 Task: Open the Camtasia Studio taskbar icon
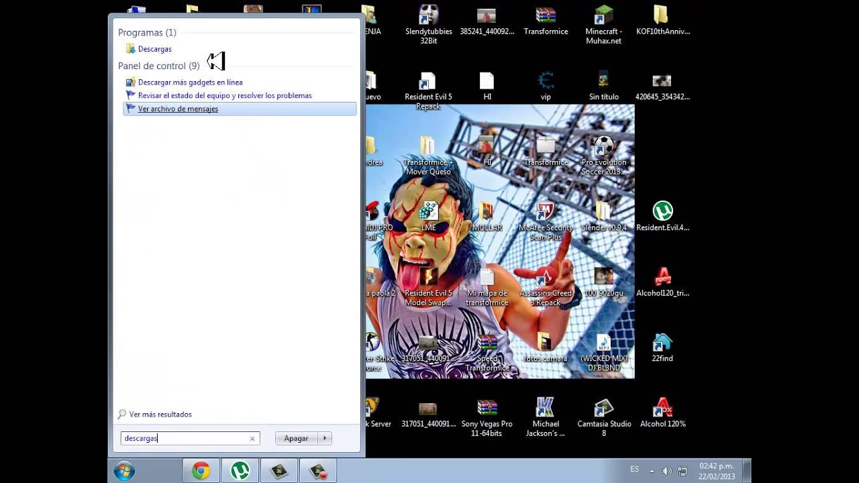point(279,471)
